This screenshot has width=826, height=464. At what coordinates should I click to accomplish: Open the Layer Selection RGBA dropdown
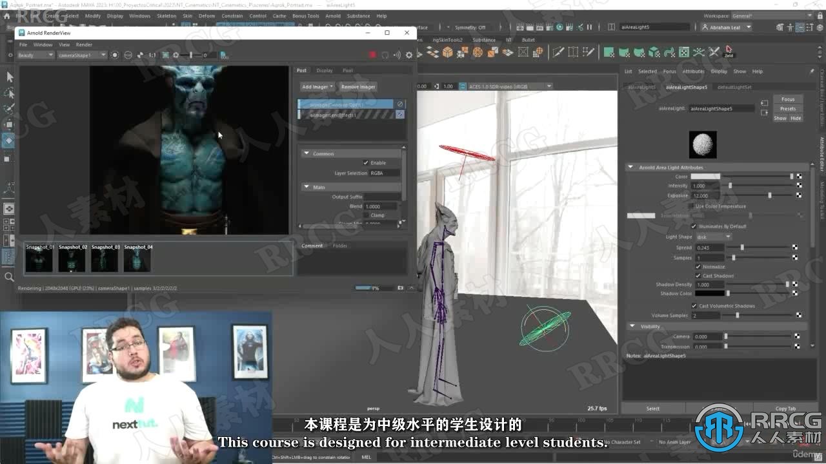(x=385, y=173)
